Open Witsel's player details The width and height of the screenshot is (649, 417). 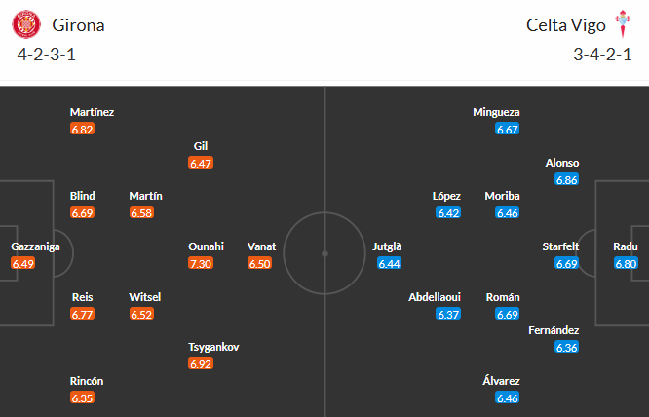145,297
